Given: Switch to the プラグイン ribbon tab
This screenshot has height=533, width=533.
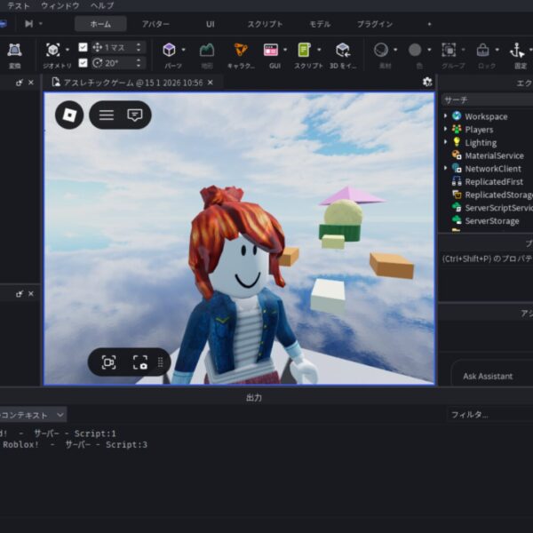Looking at the screenshot, I should (375, 24).
